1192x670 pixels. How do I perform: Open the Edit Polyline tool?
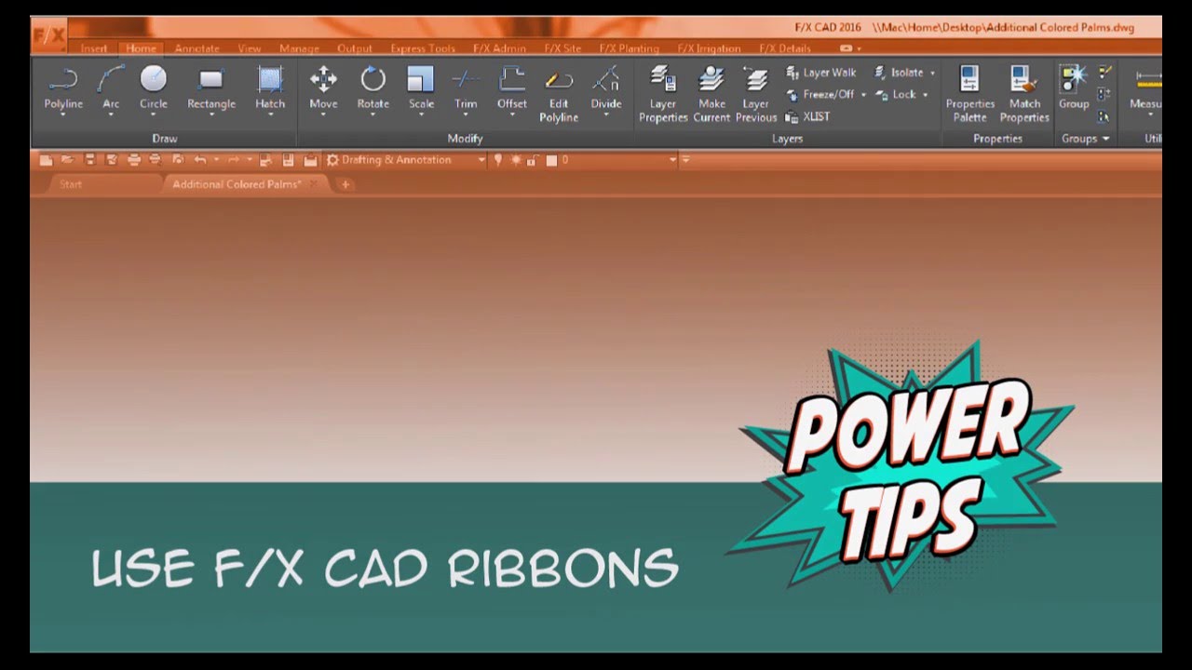coord(559,94)
